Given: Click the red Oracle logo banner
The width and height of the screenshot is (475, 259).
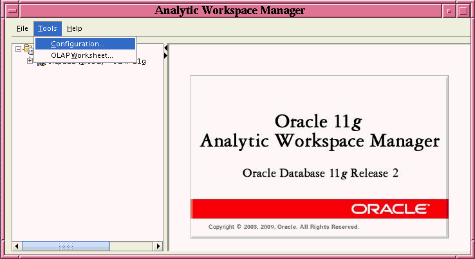Looking at the screenshot, I should 319,209.
